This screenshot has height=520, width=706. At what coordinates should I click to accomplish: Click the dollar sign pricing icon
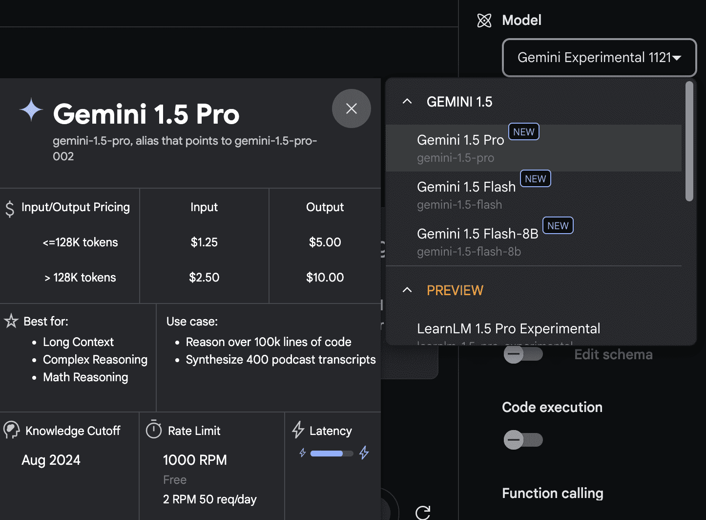(10, 209)
